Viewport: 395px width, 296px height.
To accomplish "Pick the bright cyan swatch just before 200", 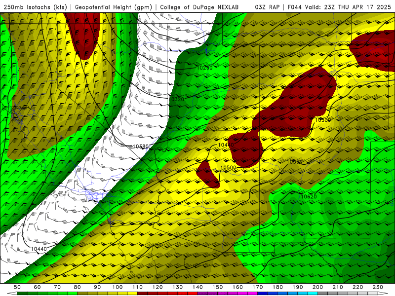I will point(313,294).
